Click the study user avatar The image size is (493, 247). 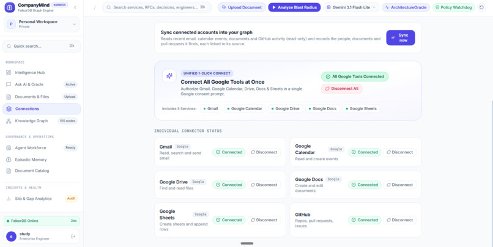coord(12,237)
